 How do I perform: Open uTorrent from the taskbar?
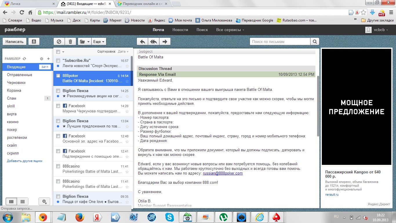tap(224, 217)
